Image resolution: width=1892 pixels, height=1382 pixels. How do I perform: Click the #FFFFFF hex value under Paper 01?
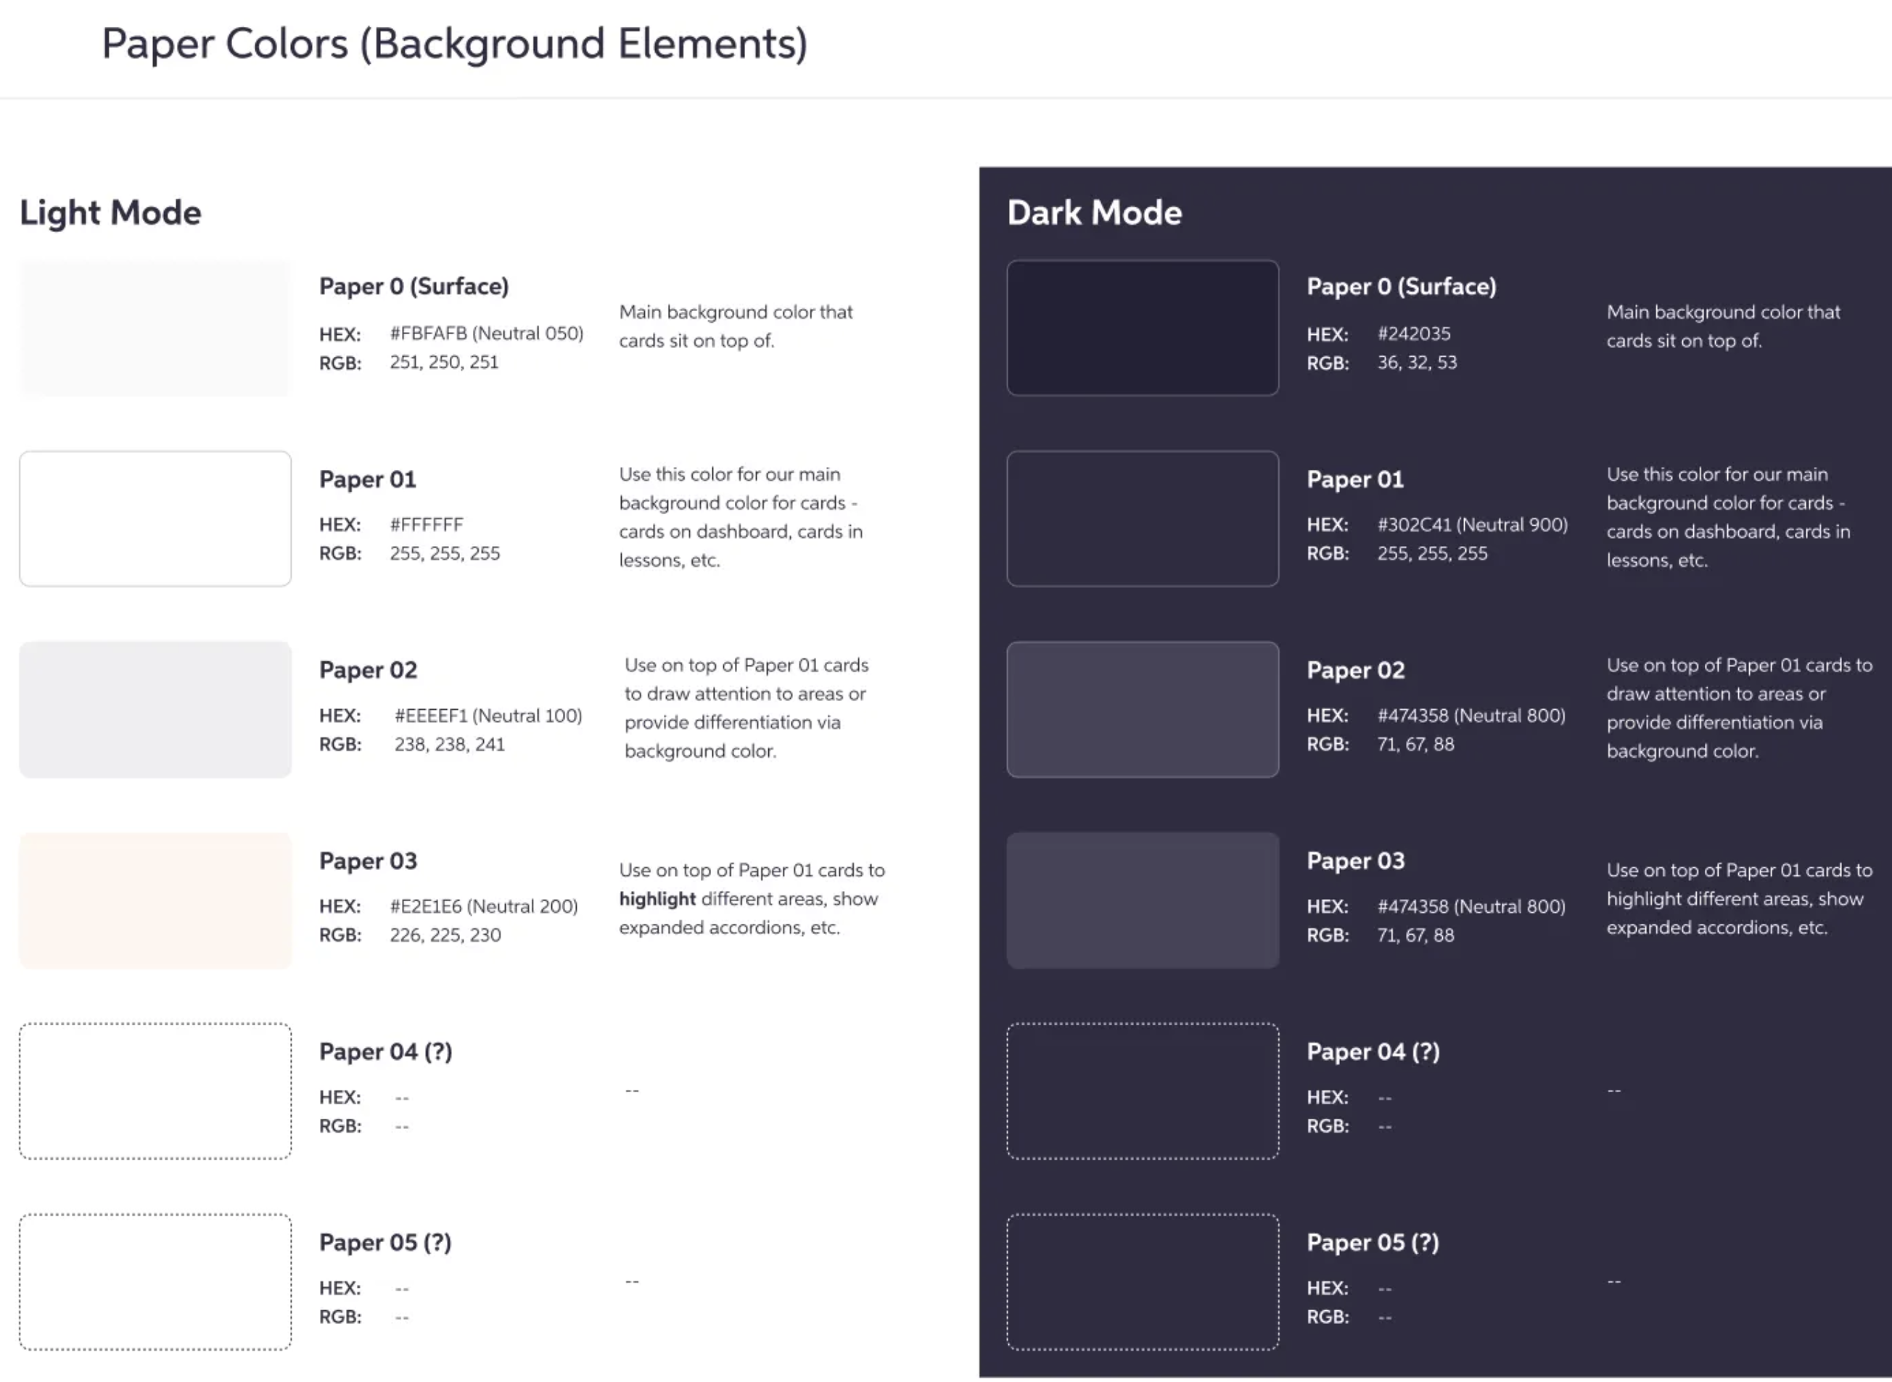click(x=427, y=524)
